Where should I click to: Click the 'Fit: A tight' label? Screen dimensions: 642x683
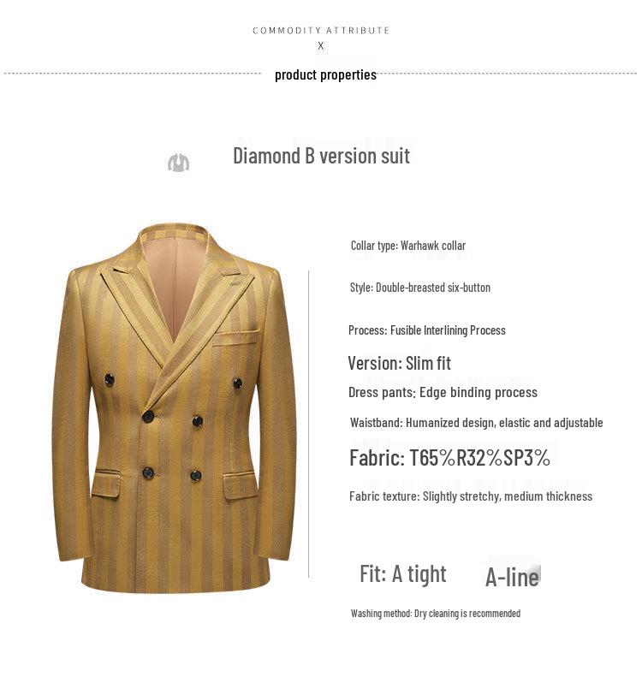(403, 574)
